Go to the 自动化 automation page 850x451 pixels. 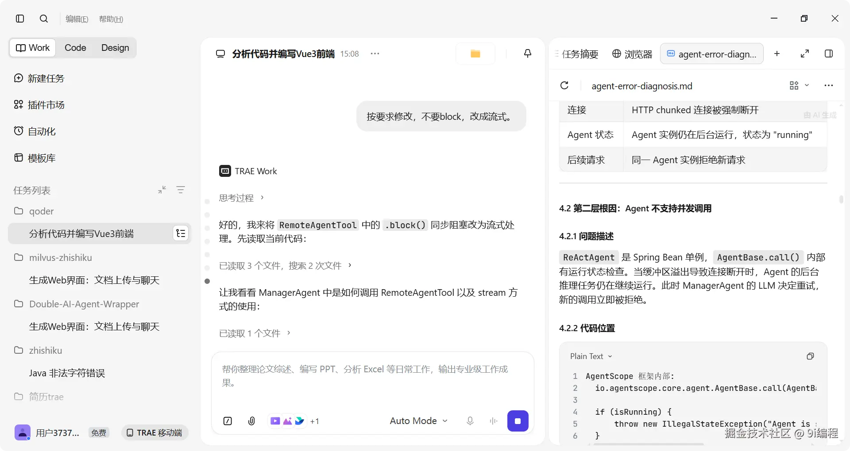(x=35, y=131)
